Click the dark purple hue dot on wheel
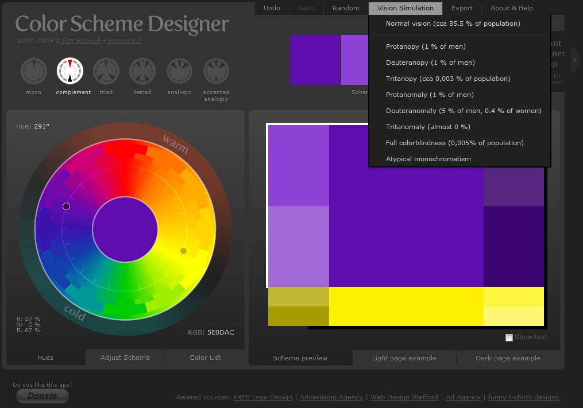Image resolution: width=583 pixels, height=408 pixels. [66, 206]
